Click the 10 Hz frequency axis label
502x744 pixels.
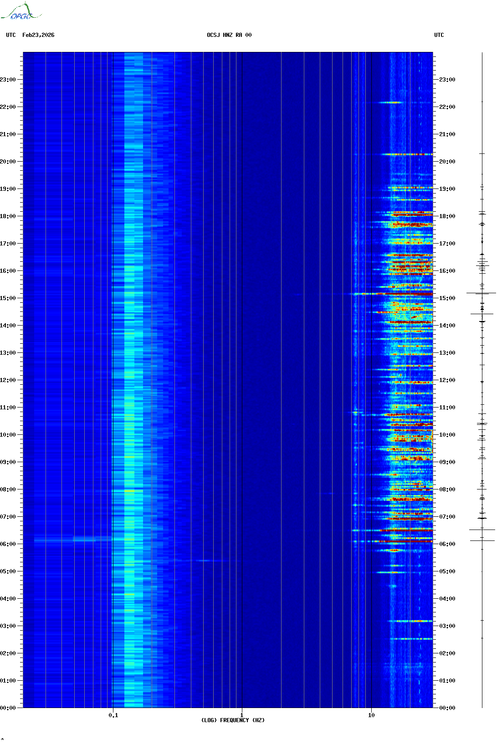coord(371,715)
